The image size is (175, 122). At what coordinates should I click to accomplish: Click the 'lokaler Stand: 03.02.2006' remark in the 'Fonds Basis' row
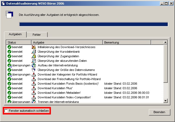(121, 84)
